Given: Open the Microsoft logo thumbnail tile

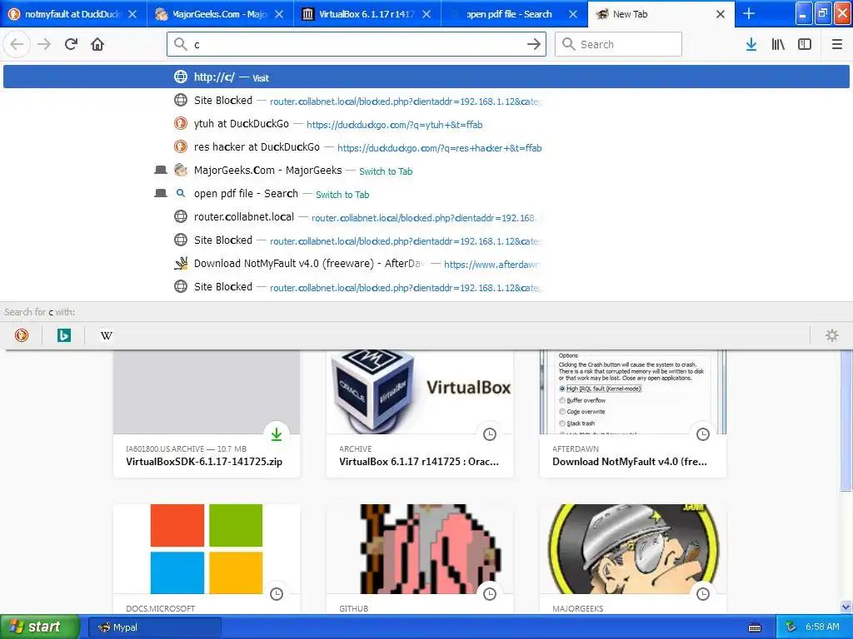Looking at the screenshot, I should coord(207,549).
